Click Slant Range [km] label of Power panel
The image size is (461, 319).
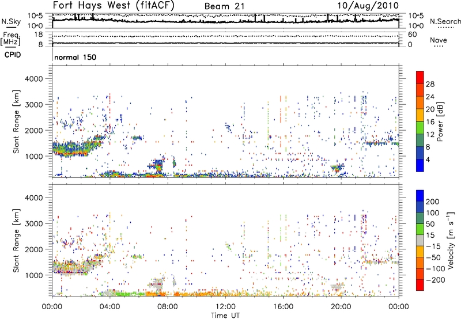pyautogui.click(x=16, y=121)
